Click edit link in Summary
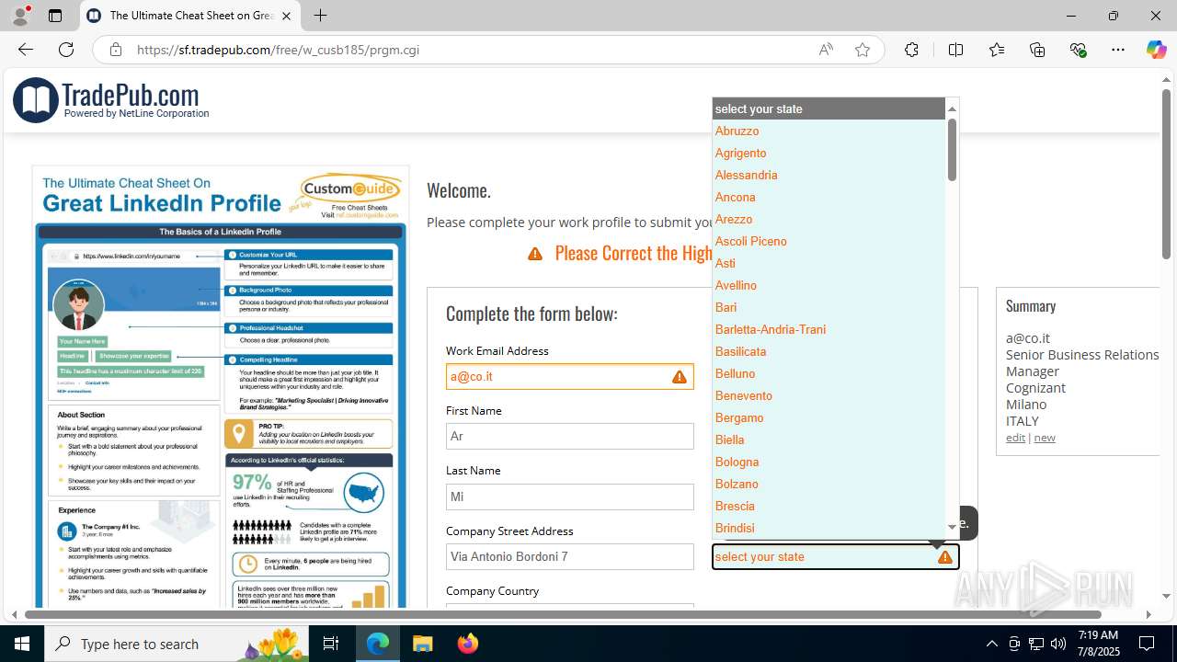1177x662 pixels. pyautogui.click(x=1015, y=438)
